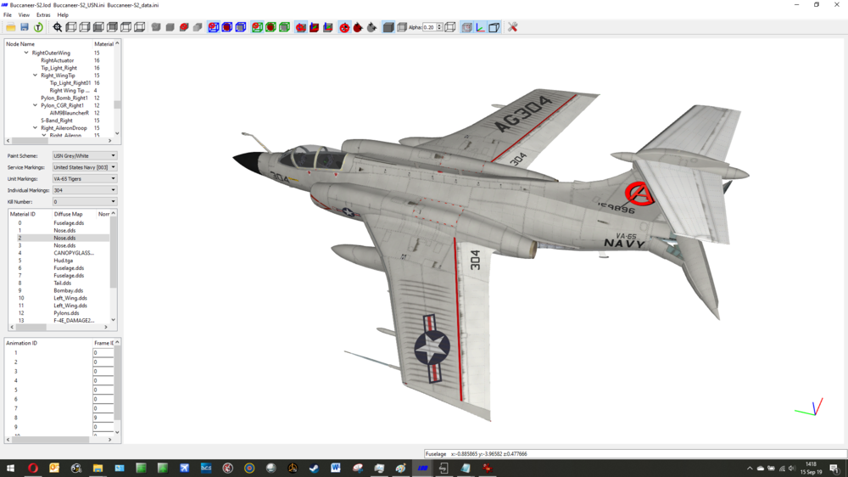848x477 pixels.
Task: Toggle the bounding-box cube icon beside the tools icon
Action: coord(494,27)
